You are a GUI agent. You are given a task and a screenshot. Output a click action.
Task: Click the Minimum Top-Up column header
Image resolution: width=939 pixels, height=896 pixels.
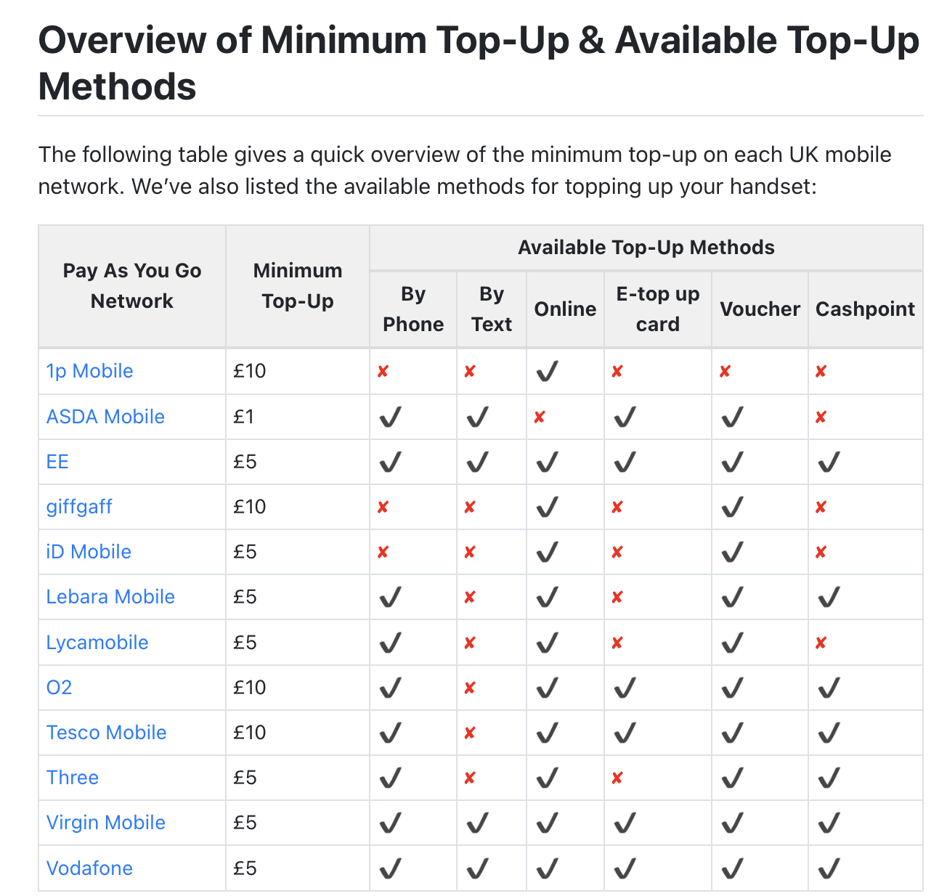[298, 286]
